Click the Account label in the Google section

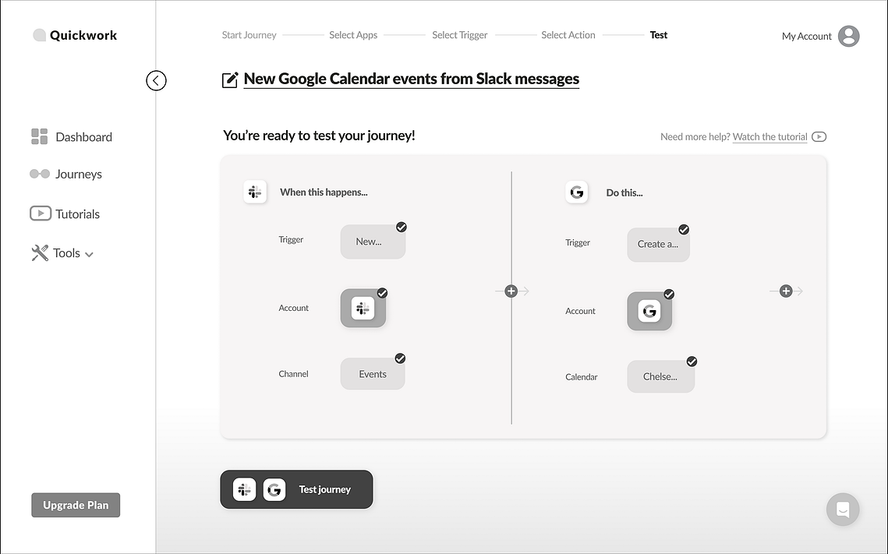pos(581,311)
